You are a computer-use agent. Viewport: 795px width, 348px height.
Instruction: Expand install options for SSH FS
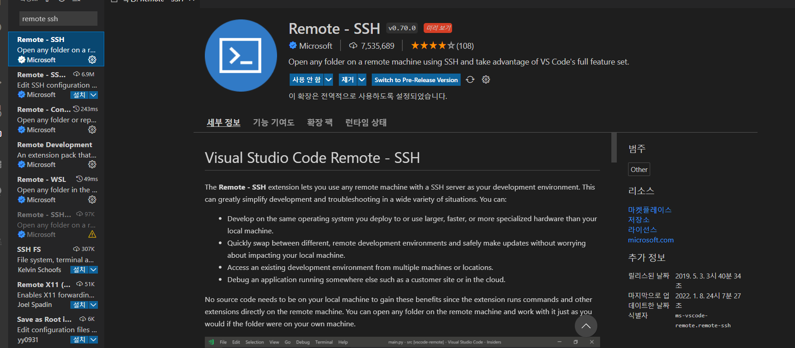93,269
